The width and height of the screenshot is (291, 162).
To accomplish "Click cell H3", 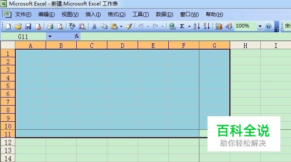I will click(245, 70).
